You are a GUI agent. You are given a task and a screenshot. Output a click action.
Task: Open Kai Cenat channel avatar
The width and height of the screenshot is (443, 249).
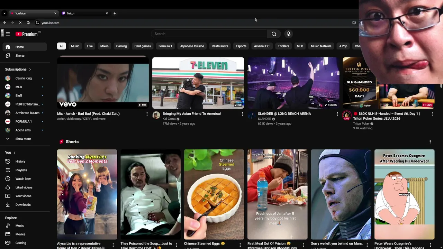pos(156,116)
